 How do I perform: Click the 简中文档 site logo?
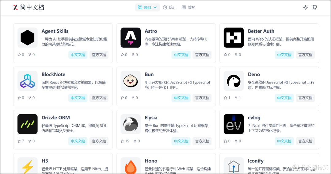tap(29, 7)
